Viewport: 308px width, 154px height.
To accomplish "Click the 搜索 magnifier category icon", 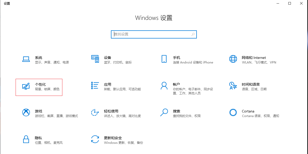I will point(164,112).
